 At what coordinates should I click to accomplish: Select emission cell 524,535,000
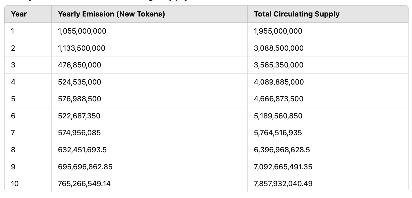pos(80,82)
